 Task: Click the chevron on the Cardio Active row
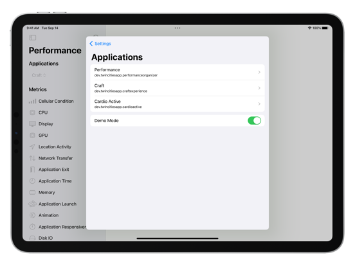(x=259, y=104)
